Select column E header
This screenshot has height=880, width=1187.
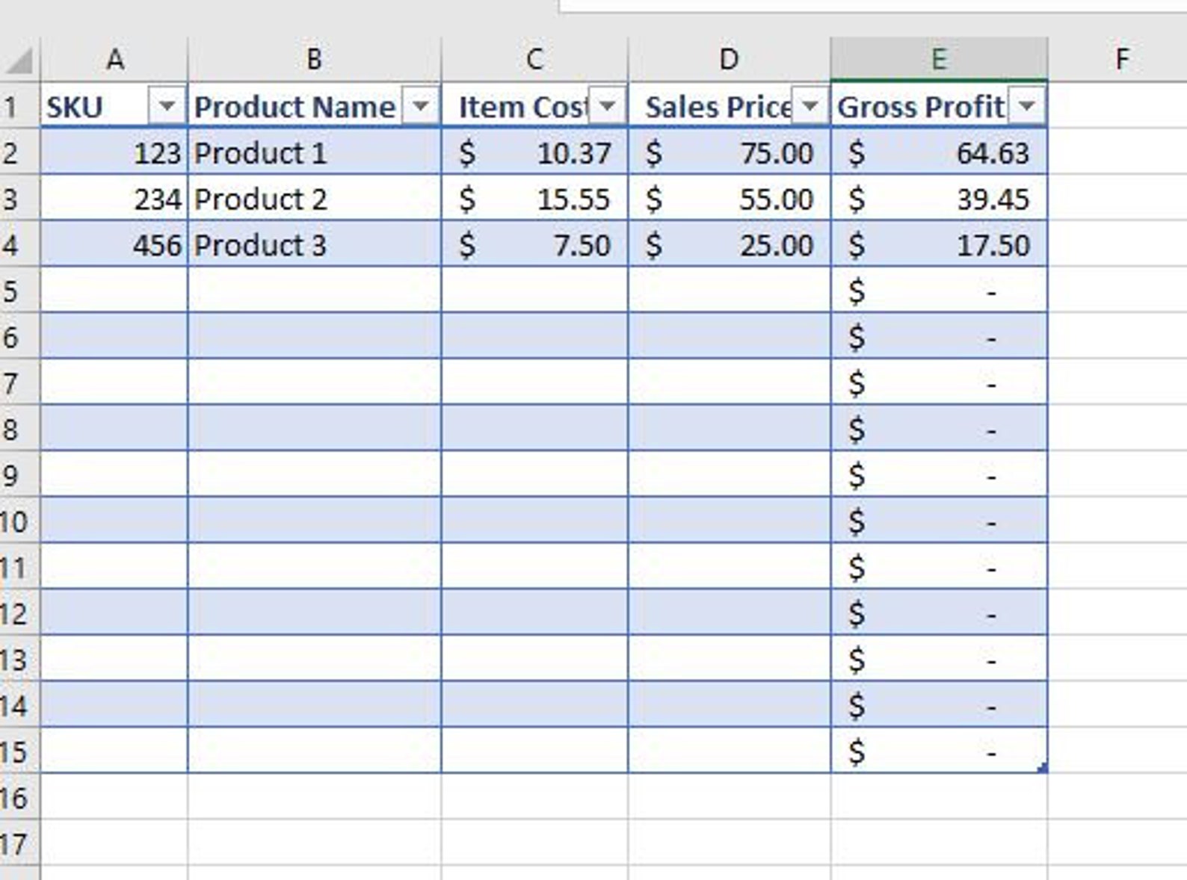coord(939,60)
